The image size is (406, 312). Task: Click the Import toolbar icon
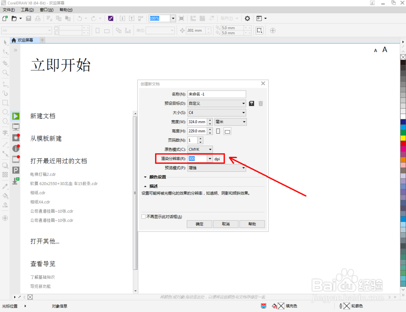[122, 18]
